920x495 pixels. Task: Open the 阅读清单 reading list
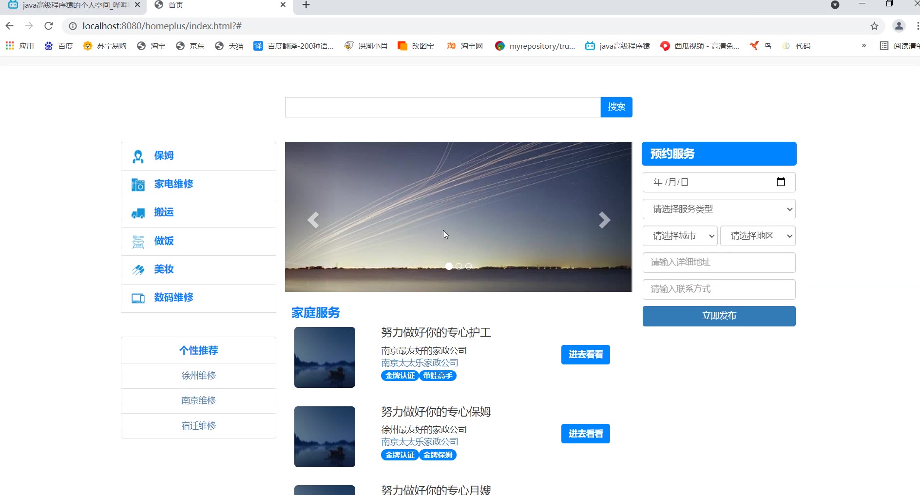900,46
